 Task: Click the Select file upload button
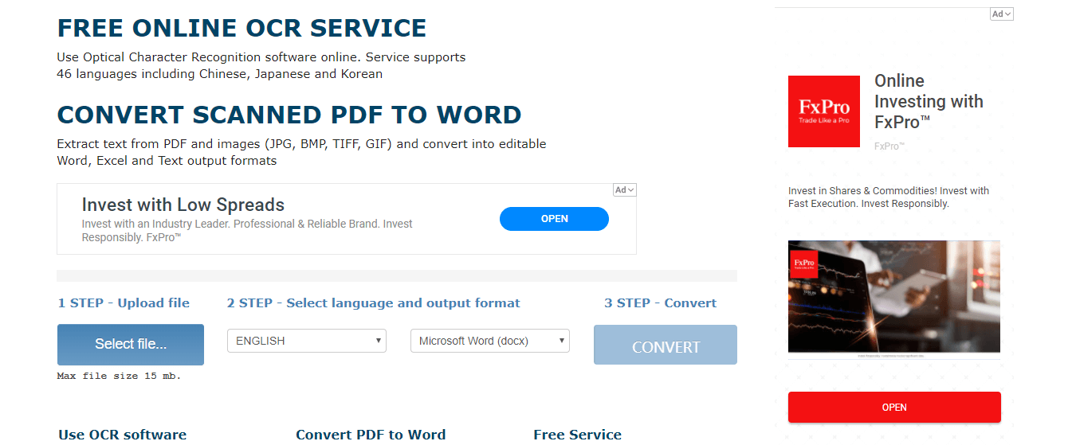coord(131,344)
